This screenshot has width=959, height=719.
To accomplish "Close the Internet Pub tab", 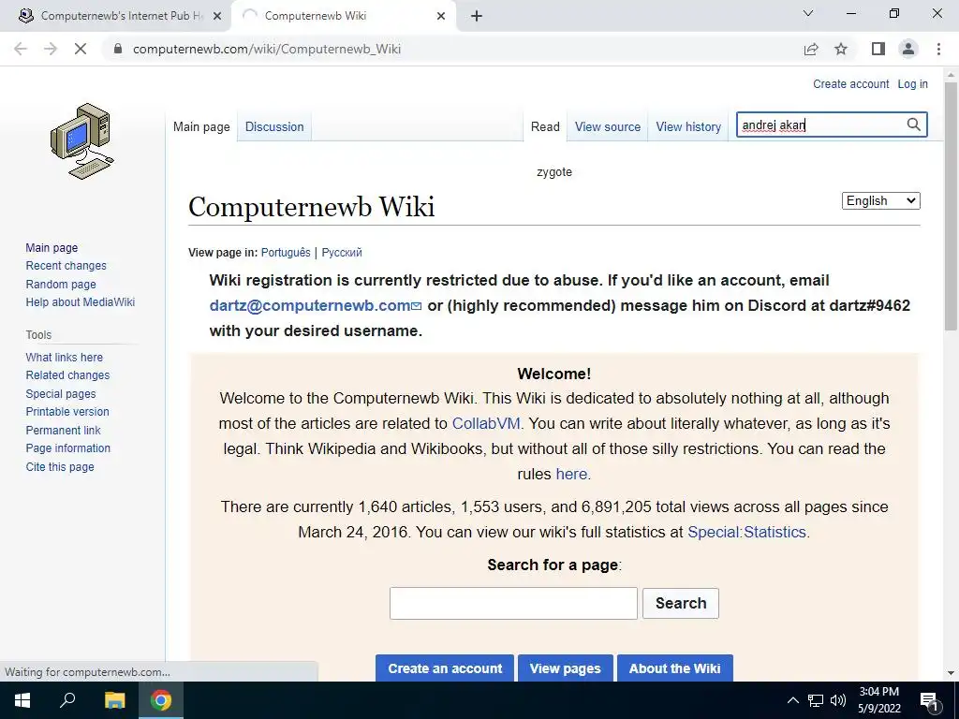I will point(216,16).
